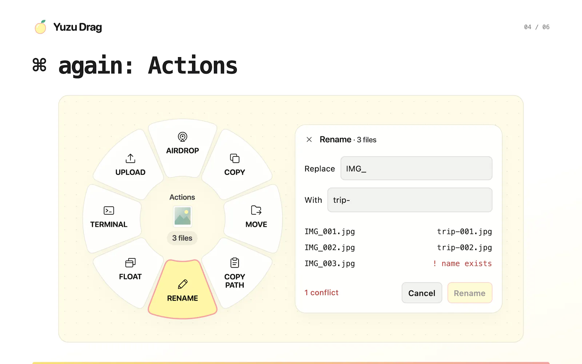Click the Rename · 3 files panel title
582x364 pixels.
(348, 139)
